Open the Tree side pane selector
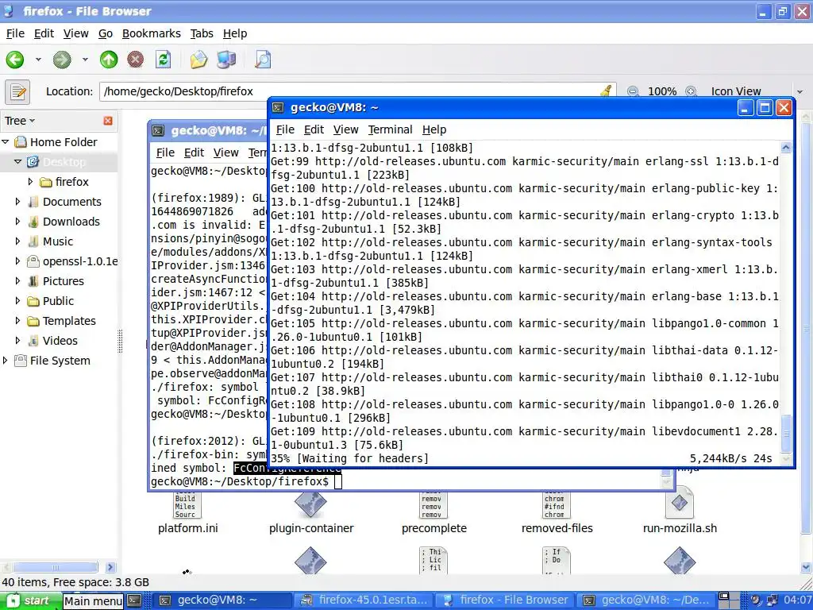Viewport: 813px width, 610px height. tap(20, 121)
